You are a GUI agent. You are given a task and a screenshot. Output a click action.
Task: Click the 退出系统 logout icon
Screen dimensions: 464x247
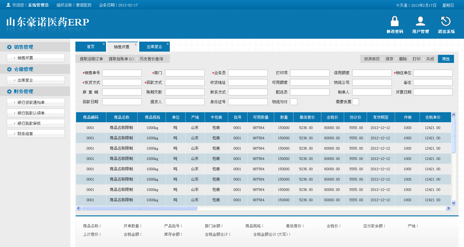click(446, 22)
